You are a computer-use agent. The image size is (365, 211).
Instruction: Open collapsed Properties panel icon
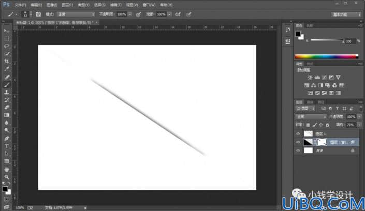pyautogui.click(x=288, y=41)
